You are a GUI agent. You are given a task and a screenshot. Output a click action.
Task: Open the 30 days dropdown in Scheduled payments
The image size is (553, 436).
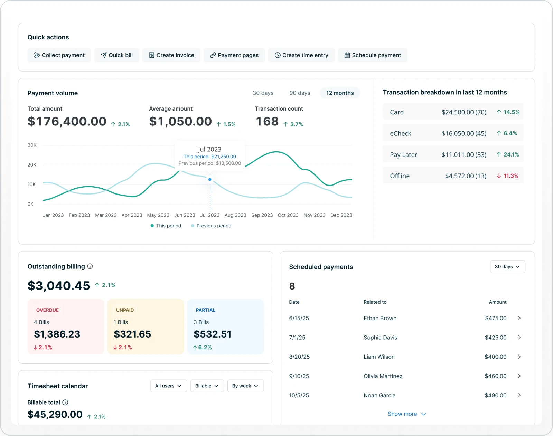507,266
